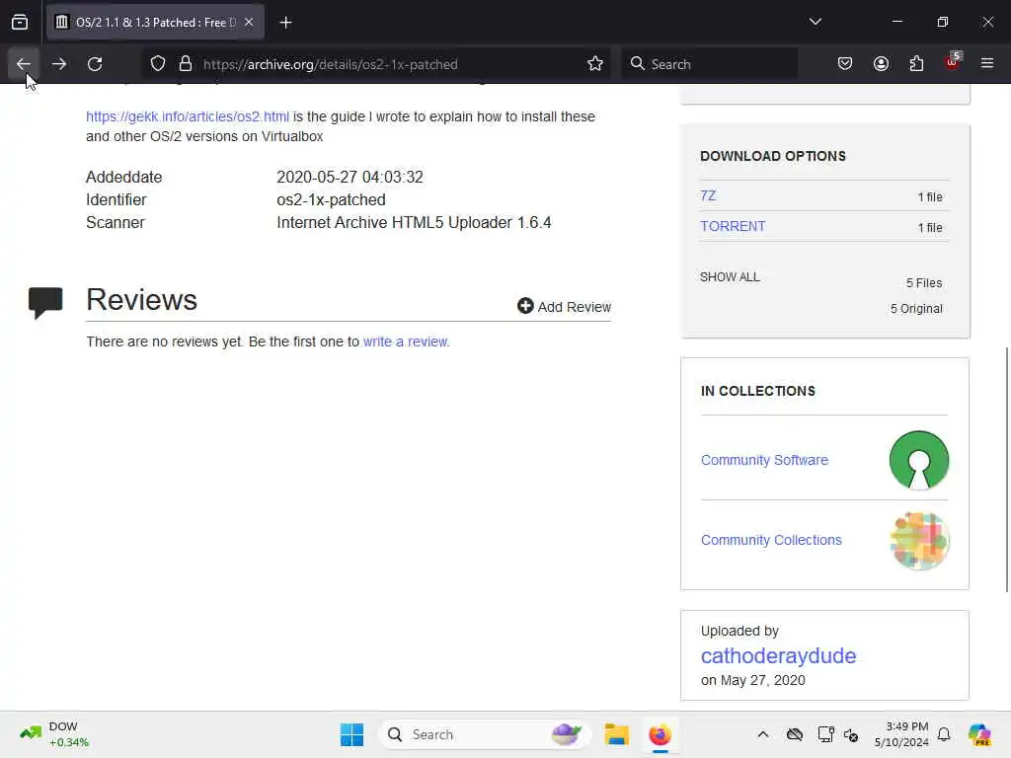Download the 7Z file option
Image resolution: width=1011 pixels, height=758 pixels.
[708, 196]
